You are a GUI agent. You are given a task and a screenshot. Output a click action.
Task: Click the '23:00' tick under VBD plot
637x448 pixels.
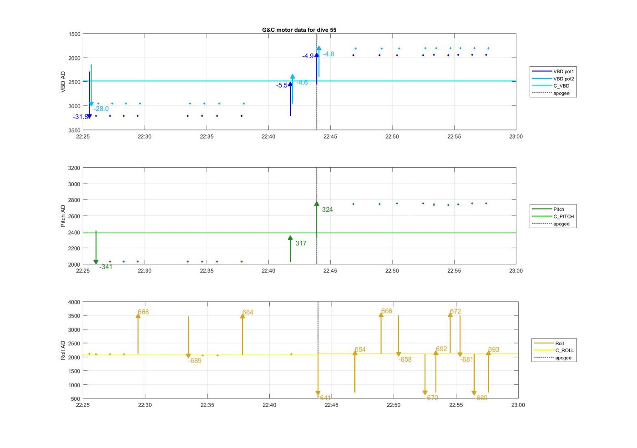516,137
